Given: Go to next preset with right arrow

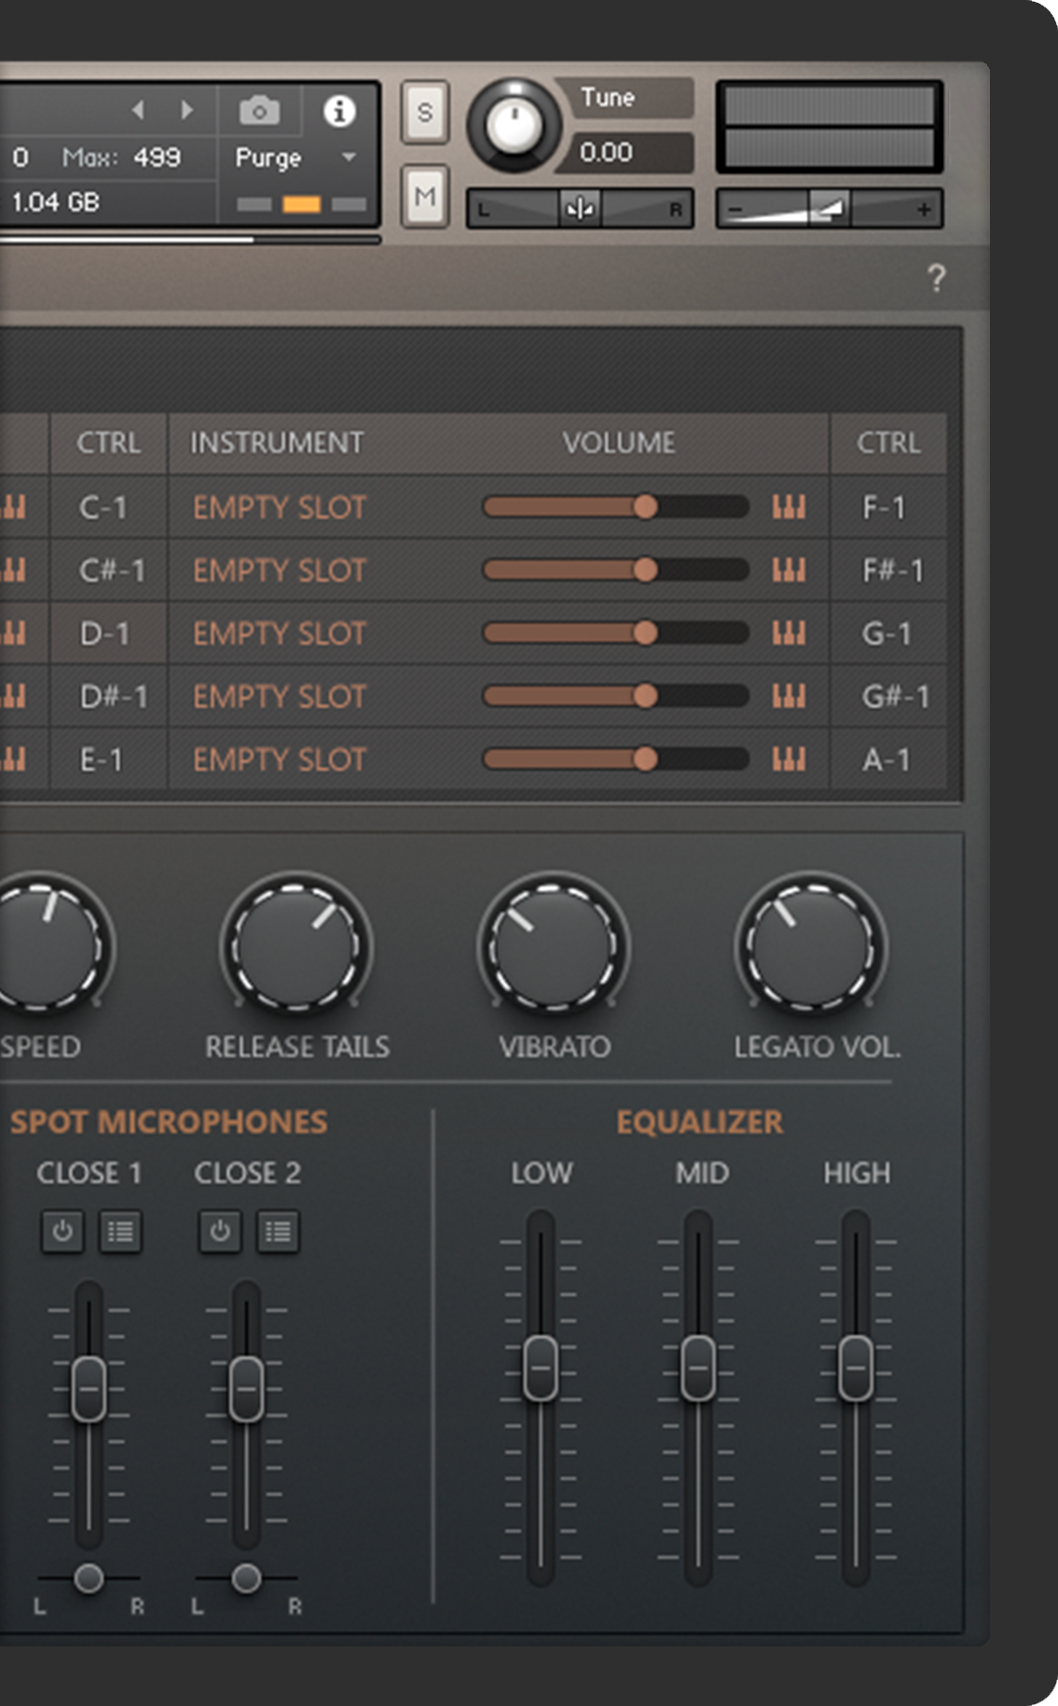Looking at the screenshot, I should (x=187, y=110).
